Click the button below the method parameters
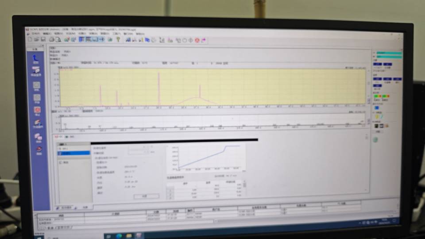The height and width of the screenshot is (239, 425). [146, 196]
